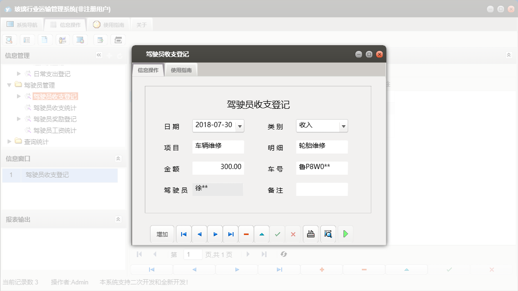Cancel editing with the red X icon
The height and width of the screenshot is (291, 518).
[x=293, y=234]
